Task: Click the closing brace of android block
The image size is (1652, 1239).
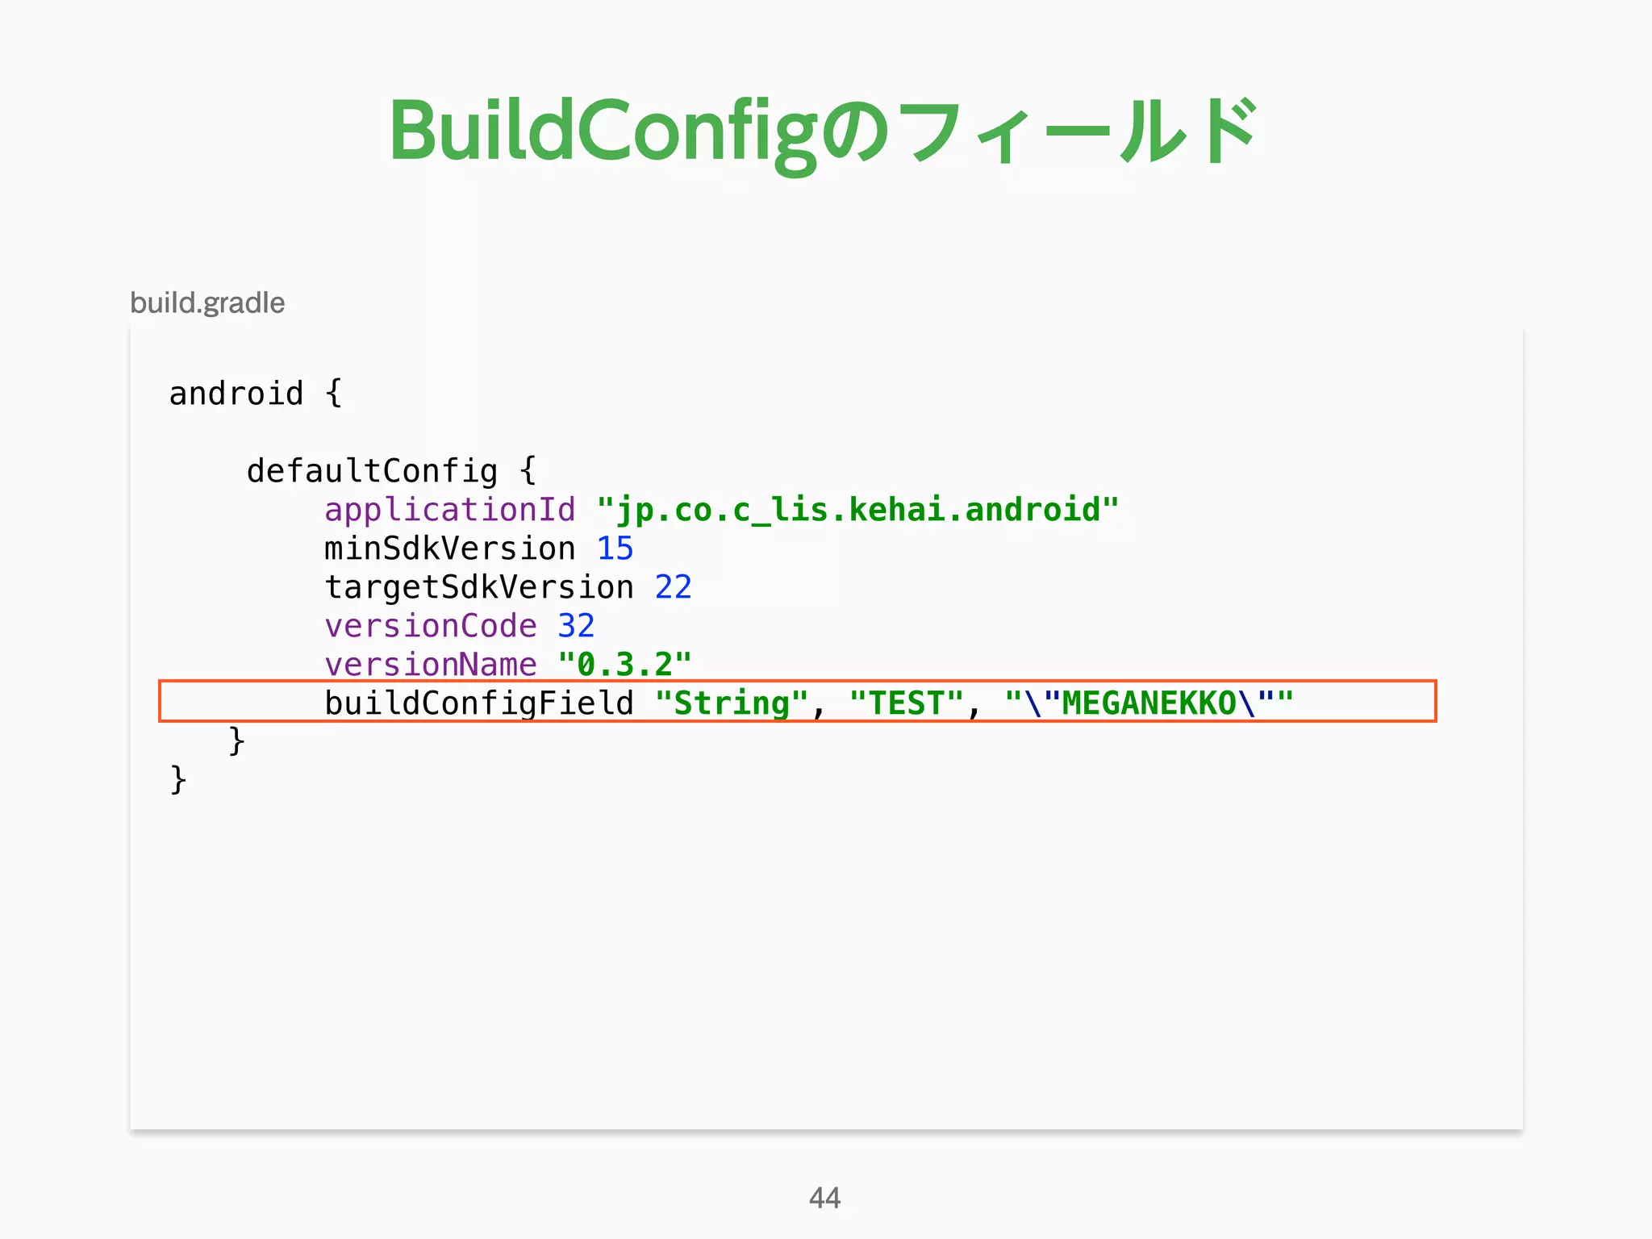Action: pyautogui.click(x=178, y=780)
